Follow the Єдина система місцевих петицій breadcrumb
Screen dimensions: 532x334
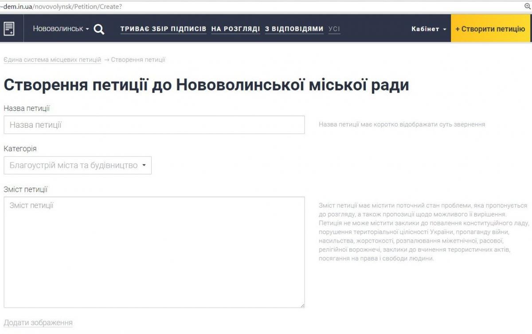pyautogui.click(x=52, y=60)
